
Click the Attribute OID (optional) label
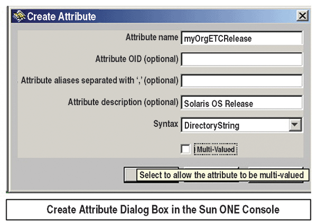coord(136,59)
